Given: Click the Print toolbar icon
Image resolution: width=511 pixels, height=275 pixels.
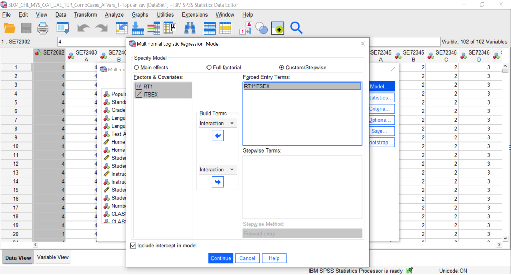Looking at the screenshot, I should click(x=43, y=28).
